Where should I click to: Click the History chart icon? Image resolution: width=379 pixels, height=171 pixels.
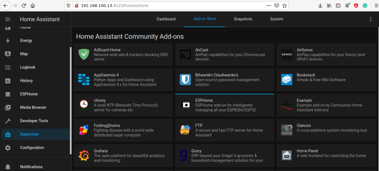tap(8, 81)
